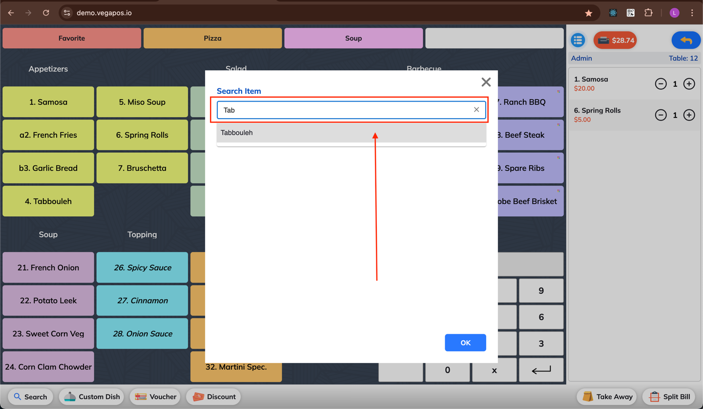The image size is (703, 409).
Task: Open browser extensions puzzle icon
Action: tap(648, 13)
